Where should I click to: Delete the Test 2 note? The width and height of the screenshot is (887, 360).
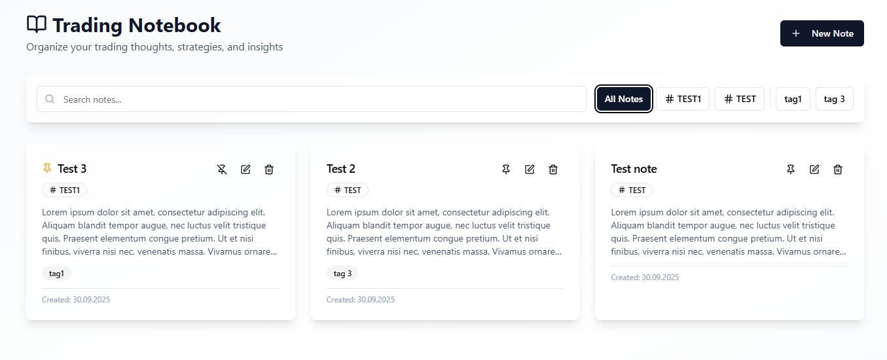coord(553,170)
